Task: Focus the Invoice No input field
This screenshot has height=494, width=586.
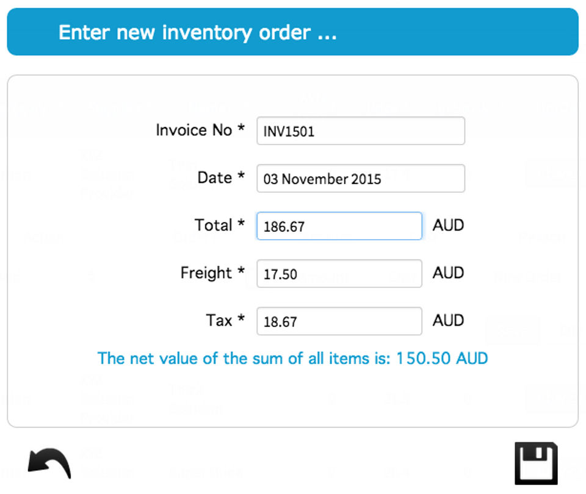Action: coord(360,131)
